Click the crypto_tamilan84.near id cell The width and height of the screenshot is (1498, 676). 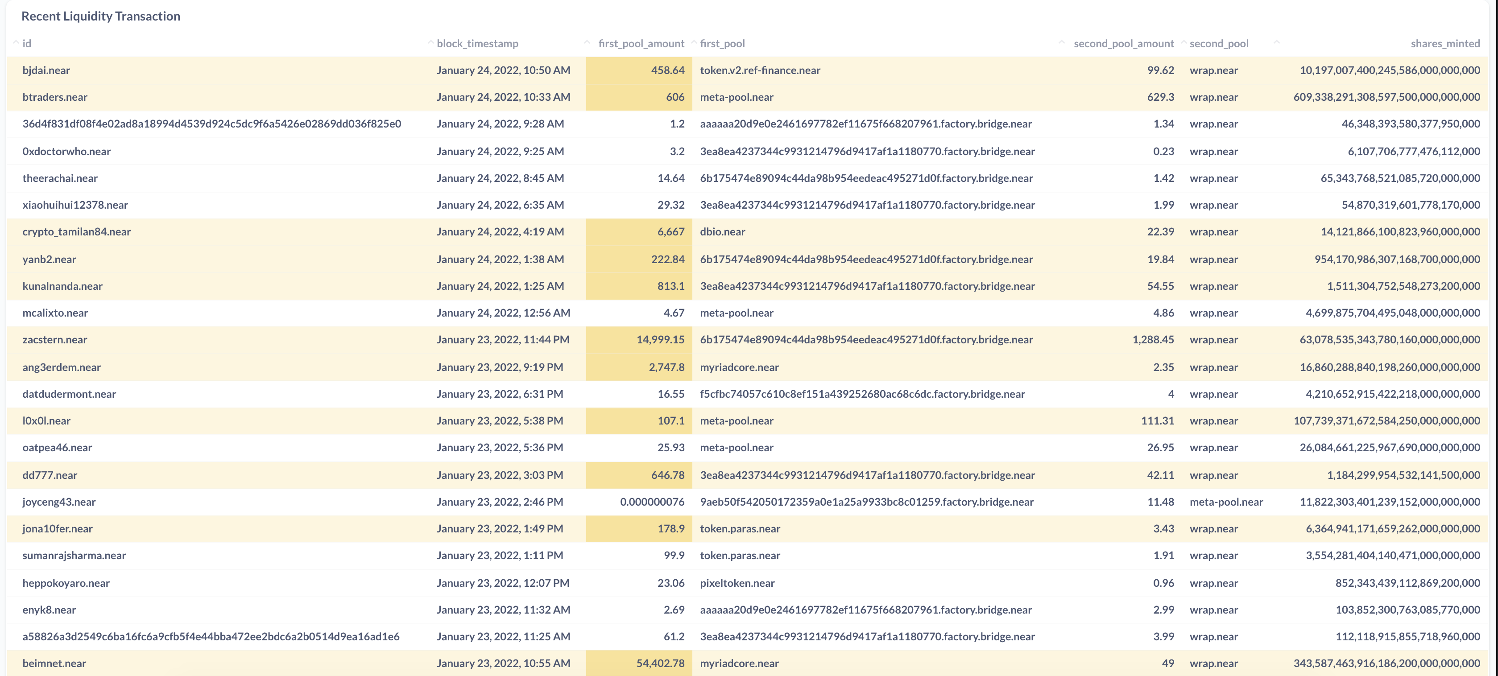coord(76,231)
